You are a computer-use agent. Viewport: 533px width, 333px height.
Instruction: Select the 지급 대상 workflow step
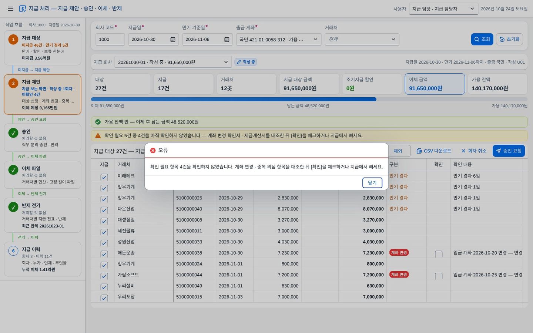coord(43,48)
